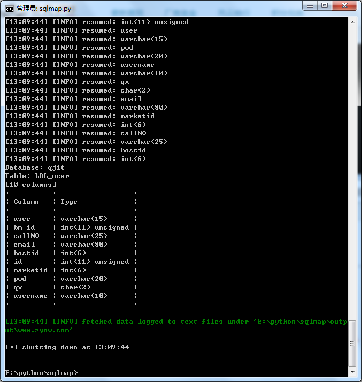Click the 'ut\www.zynw.com' path text
362x382 pixels.
38,330
